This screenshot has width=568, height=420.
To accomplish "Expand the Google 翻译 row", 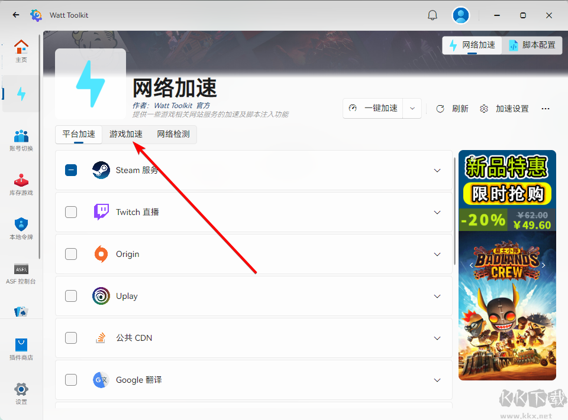I will [x=437, y=380].
